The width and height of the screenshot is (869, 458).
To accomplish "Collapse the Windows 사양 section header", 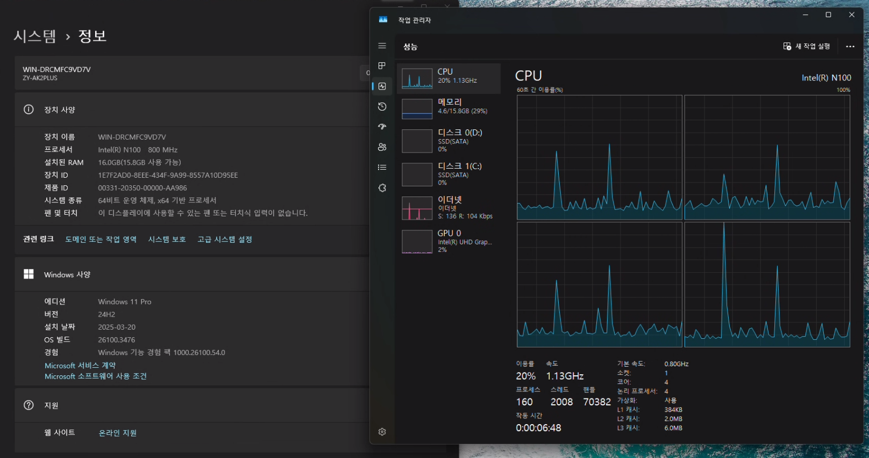I will (193, 274).
